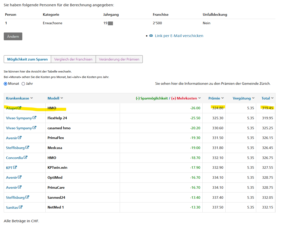Click savings value -25.50
Screen dimensions: 283x227
tap(195, 118)
